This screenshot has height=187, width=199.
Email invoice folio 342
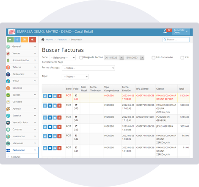click(55, 136)
